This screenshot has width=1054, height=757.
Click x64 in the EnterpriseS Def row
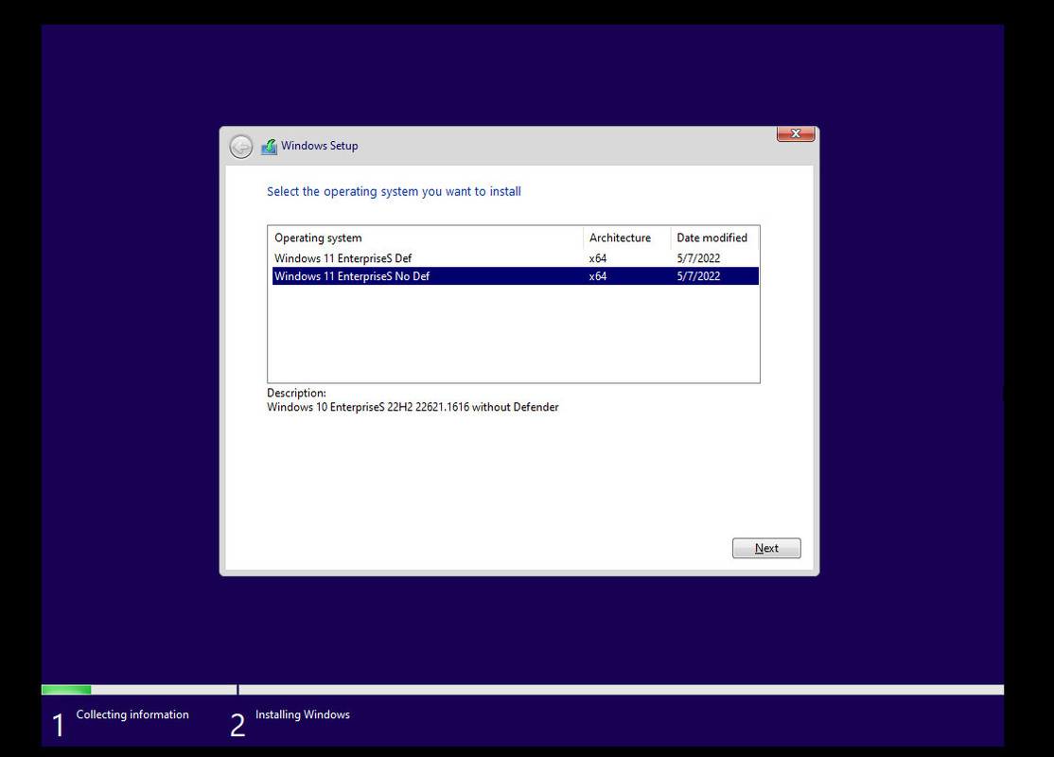[598, 258]
